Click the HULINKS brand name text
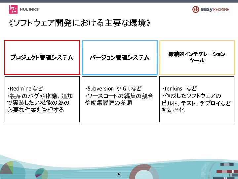Viewport: 238px width, 179px height. click(x=28, y=10)
